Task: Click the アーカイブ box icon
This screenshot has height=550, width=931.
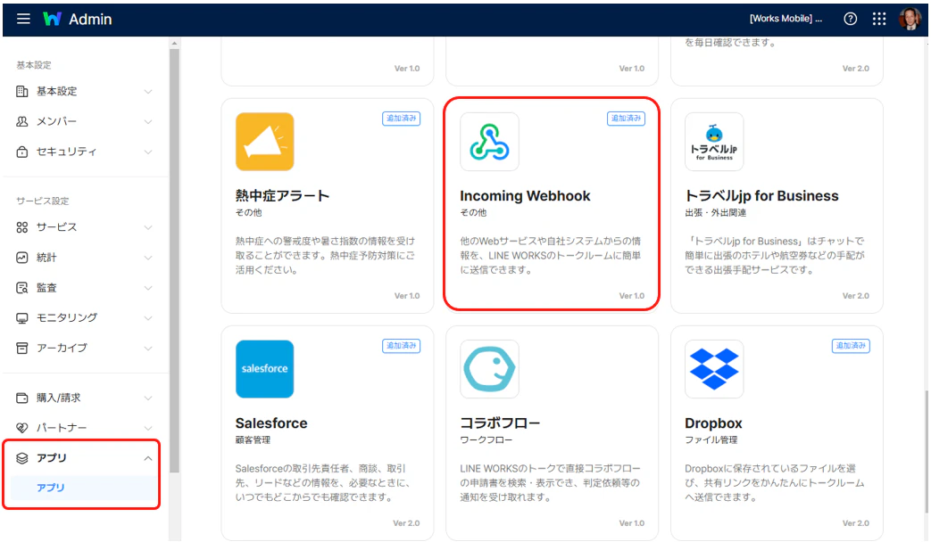Action: click(22, 348)
